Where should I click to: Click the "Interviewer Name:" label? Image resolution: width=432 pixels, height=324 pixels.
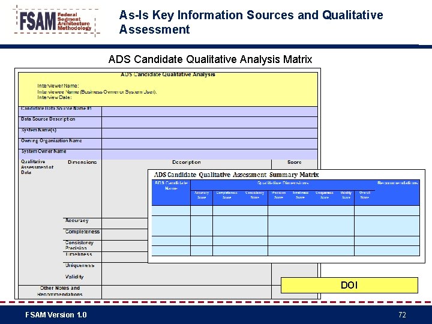(58, 86)
